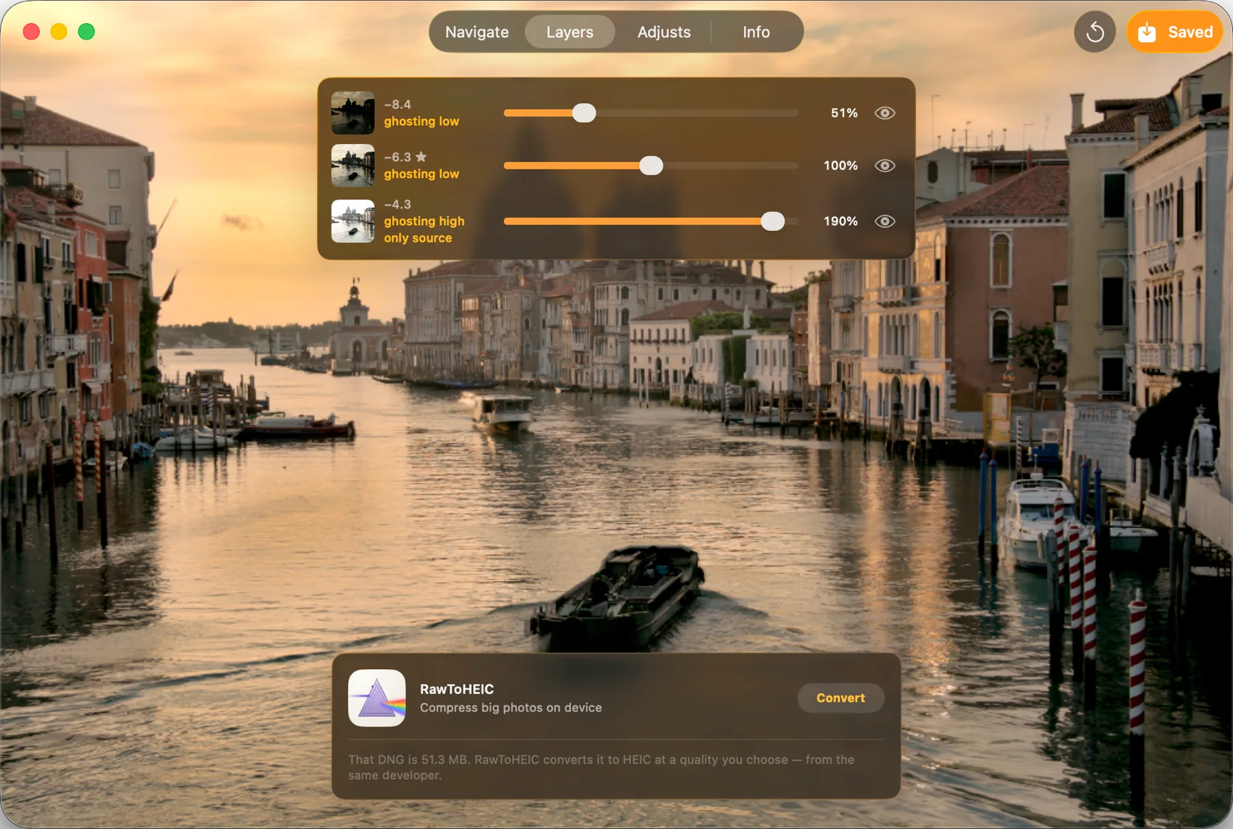The image size is (1233, 829).
Task: Click the 'That DNG is 51.3 MB' description text
Action: [601, 768]
